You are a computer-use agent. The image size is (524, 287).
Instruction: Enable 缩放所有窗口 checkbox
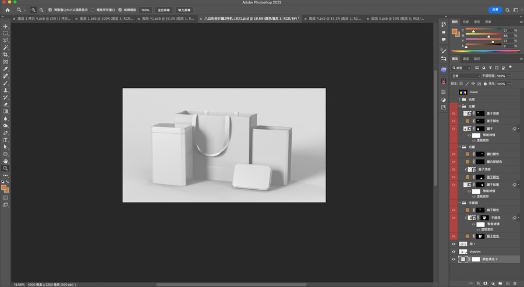tap(93, 10)
